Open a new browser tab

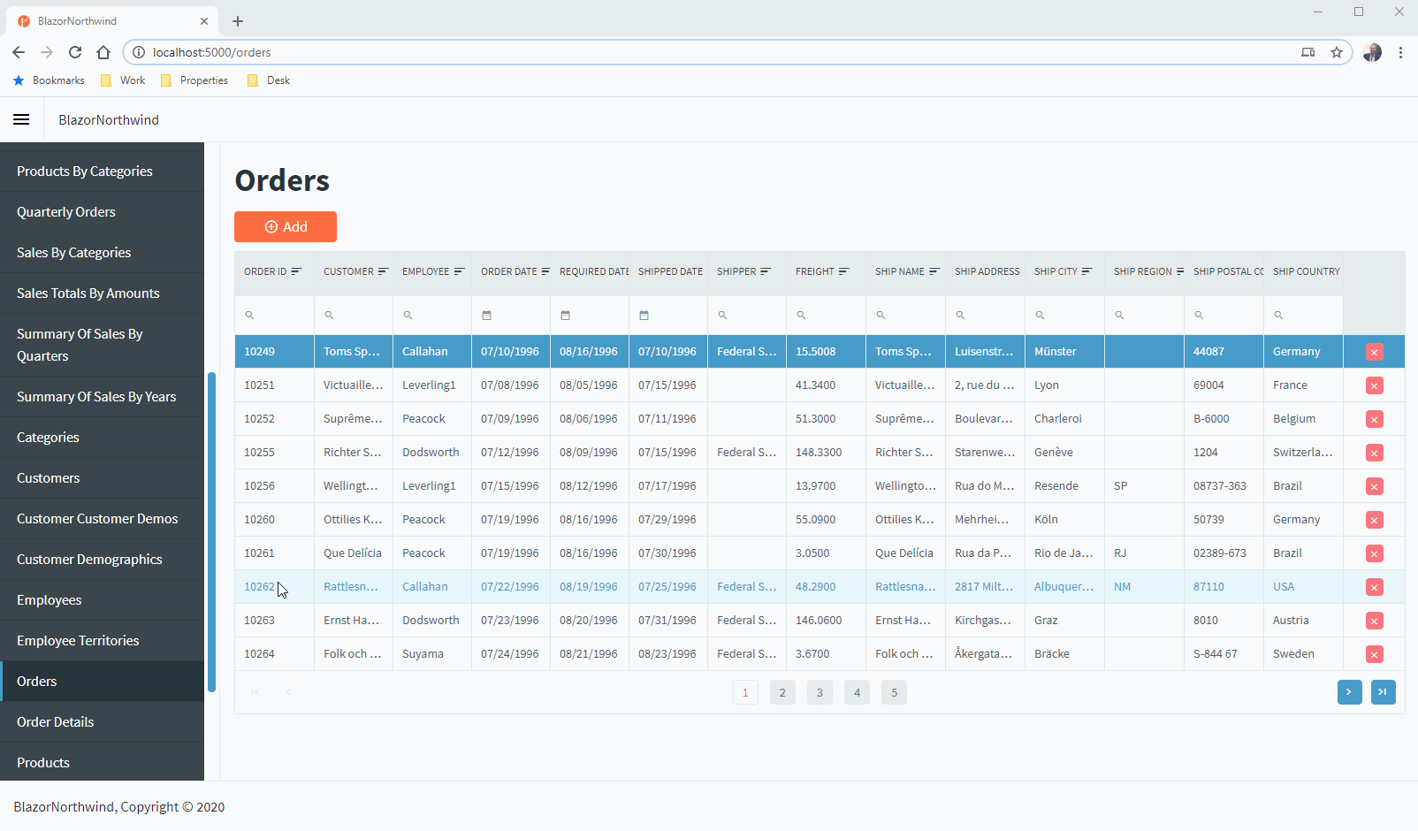click(238, 21)
